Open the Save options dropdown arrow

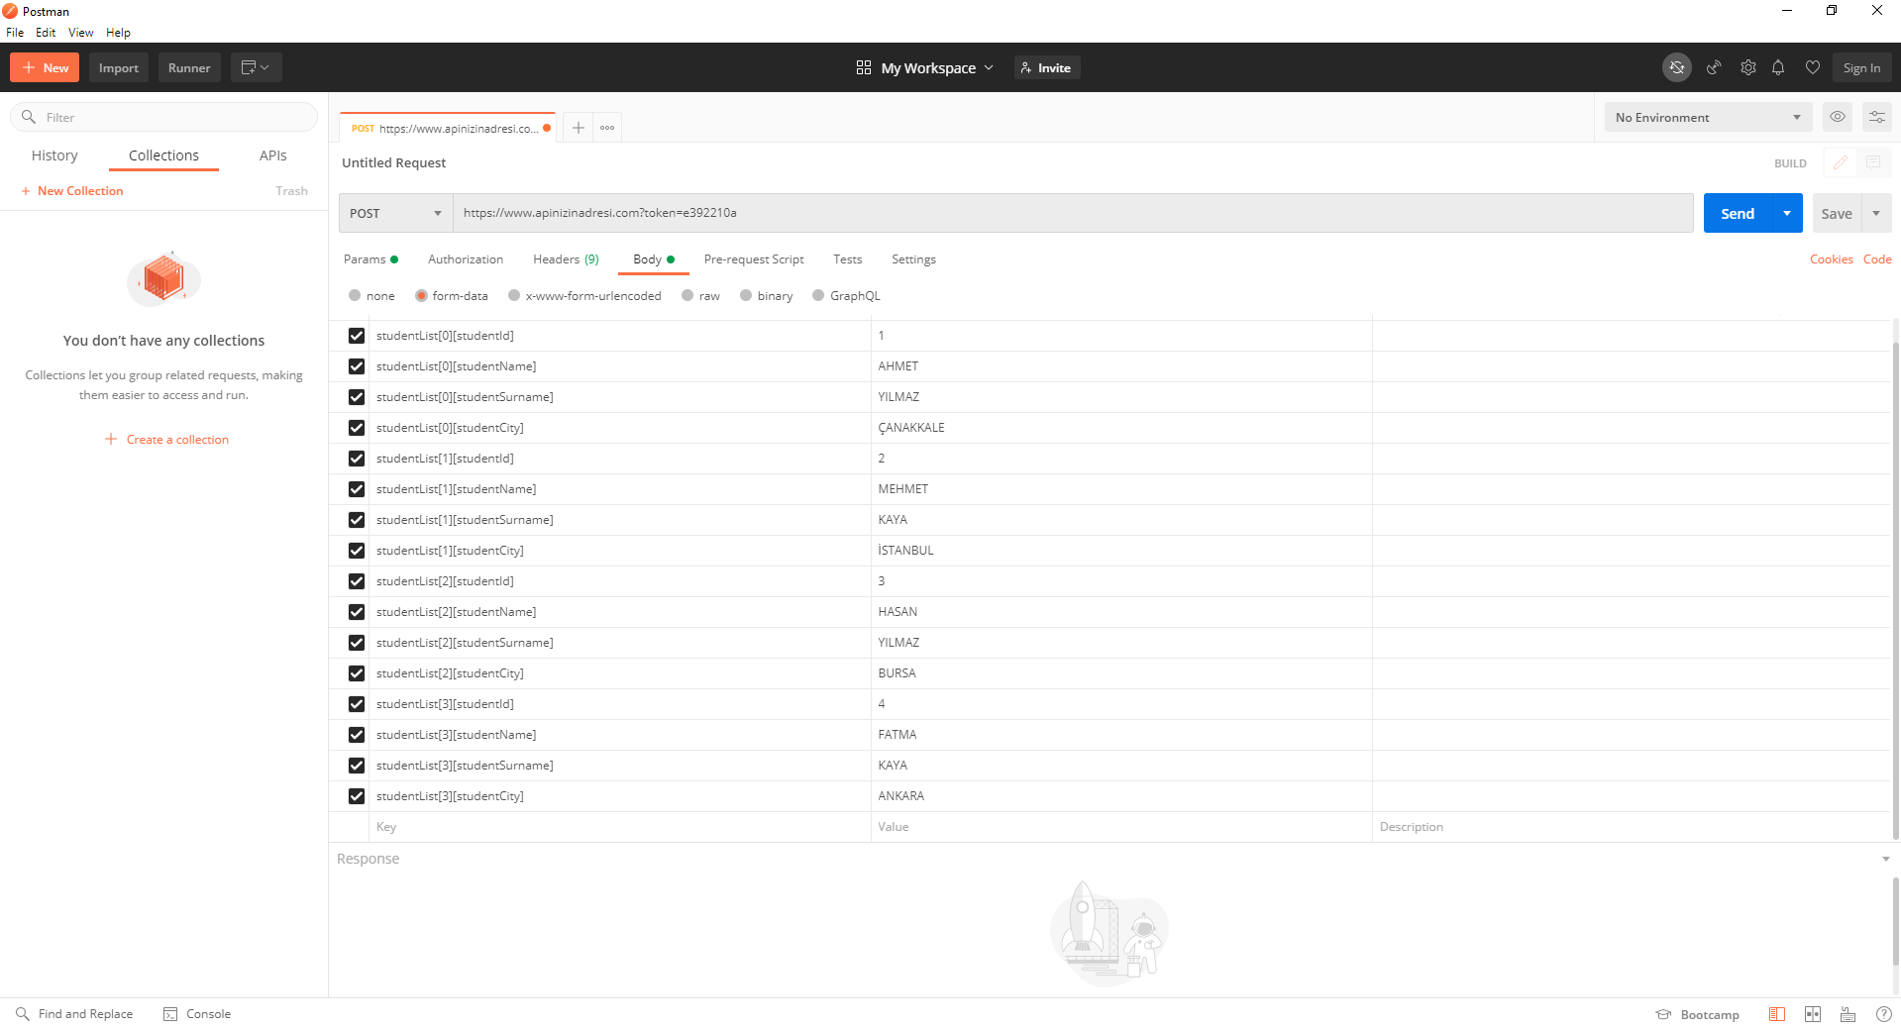1876,213
